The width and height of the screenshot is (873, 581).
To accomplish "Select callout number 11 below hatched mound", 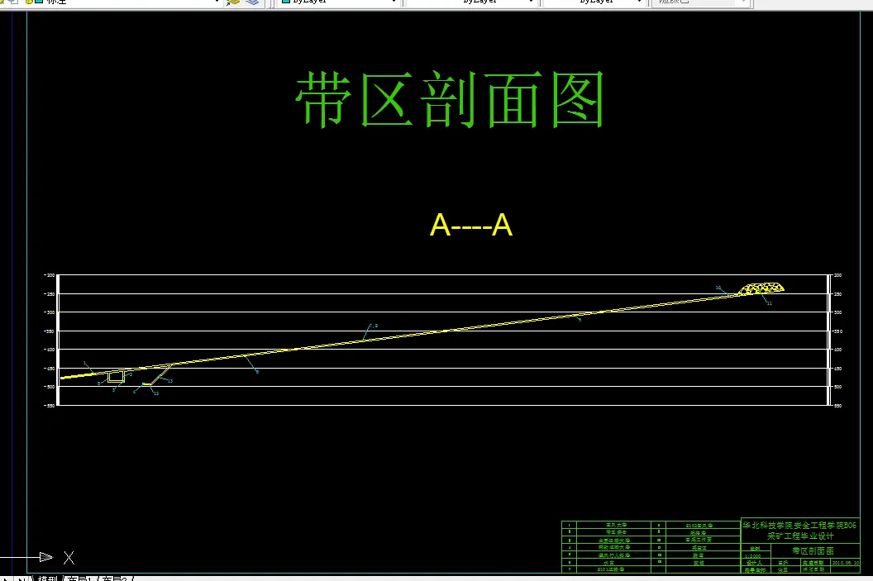I will tap(770, 303).
